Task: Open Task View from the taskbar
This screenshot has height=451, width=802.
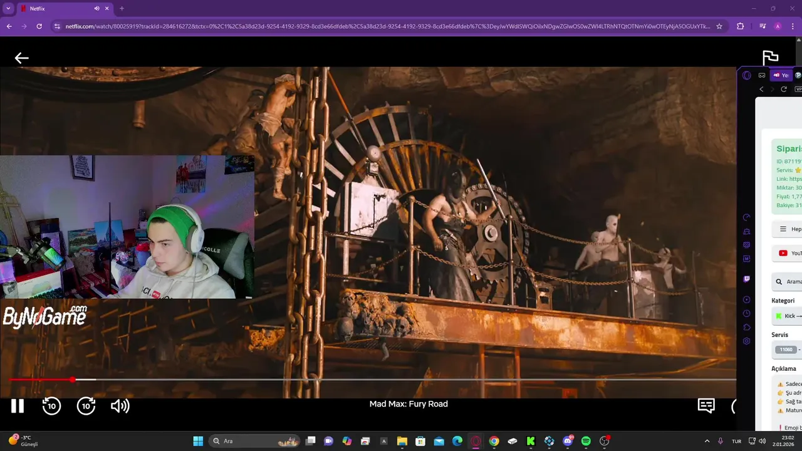Action: point(310,441)
